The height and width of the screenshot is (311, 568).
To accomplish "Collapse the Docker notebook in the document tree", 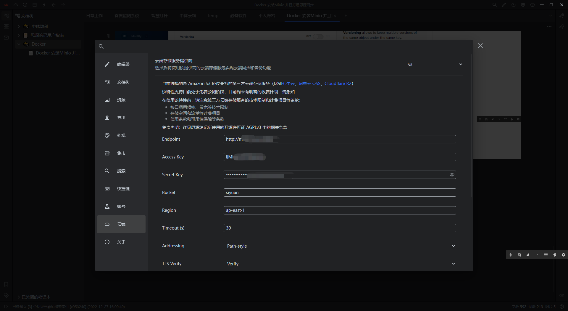I will pyautogui.click(x=19, y=44).
